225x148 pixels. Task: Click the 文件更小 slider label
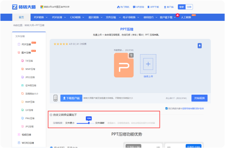point(70,123)
